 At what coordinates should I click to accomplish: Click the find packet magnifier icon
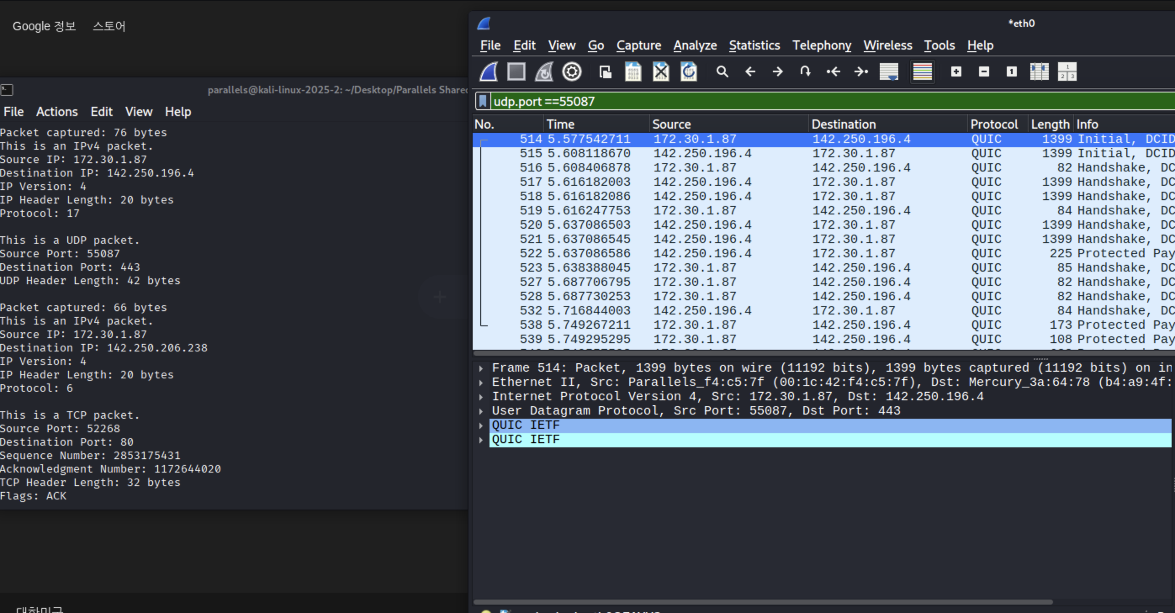click(x=722, y=72)
